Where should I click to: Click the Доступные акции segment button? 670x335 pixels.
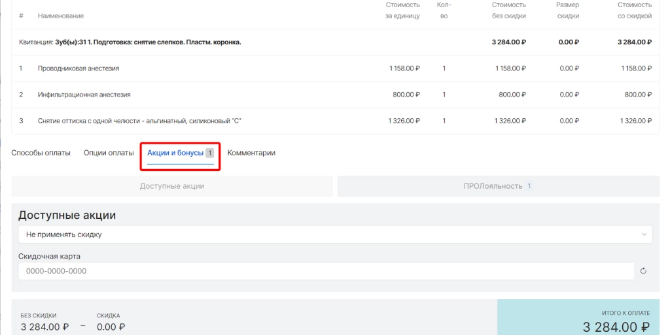(x=172, y=186)
